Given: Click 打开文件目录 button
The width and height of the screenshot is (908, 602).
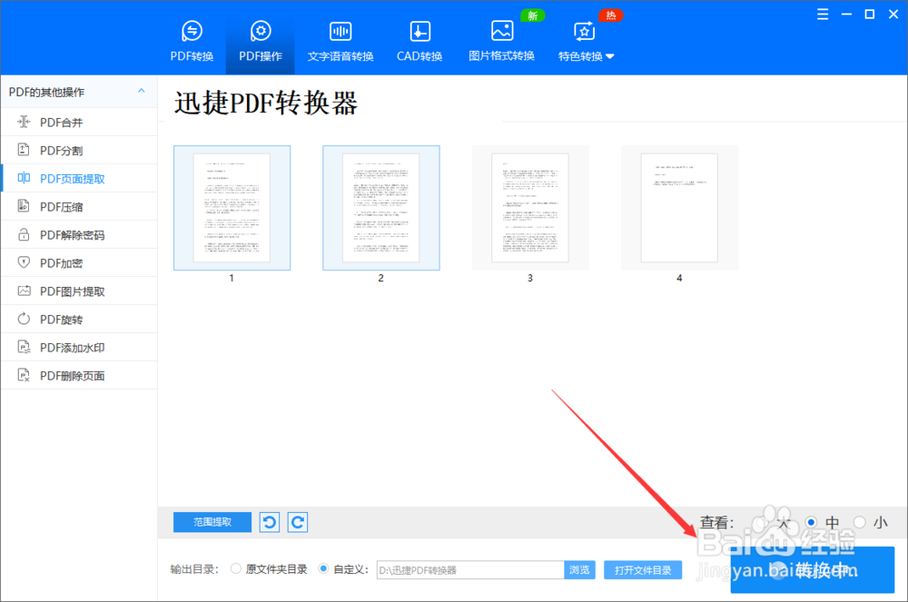Looking at the screenshot, I should tap(643, 569).
